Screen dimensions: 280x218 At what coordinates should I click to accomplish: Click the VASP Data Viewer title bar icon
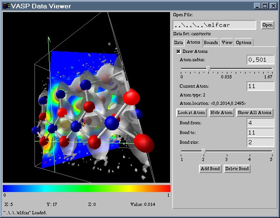(x=6, y=6)
